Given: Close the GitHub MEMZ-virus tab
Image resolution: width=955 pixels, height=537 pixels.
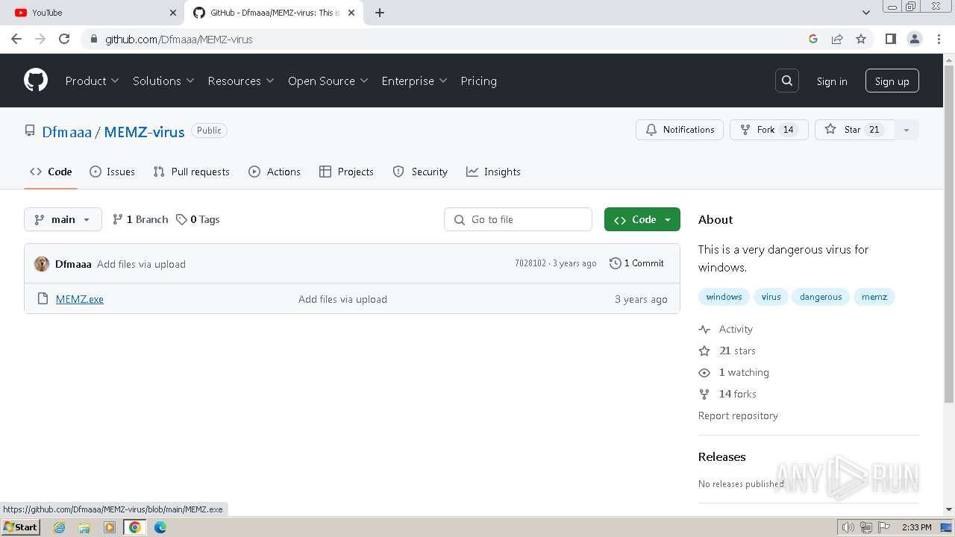Looking at the screenshot, I should [x=351, y=13].
